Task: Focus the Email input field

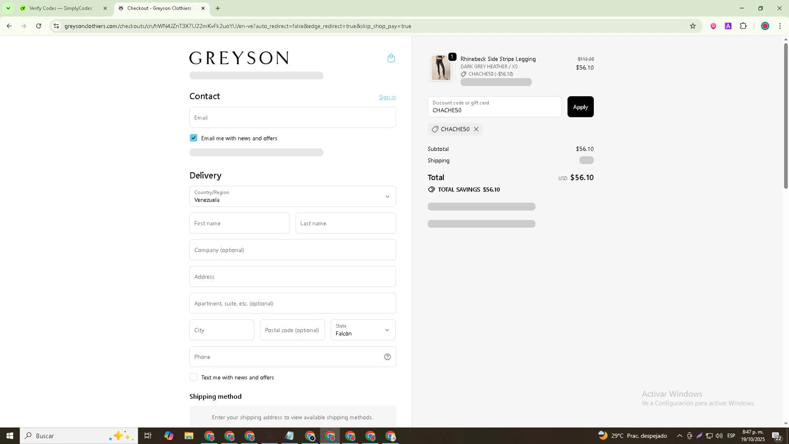Action: tap(292, 117)
